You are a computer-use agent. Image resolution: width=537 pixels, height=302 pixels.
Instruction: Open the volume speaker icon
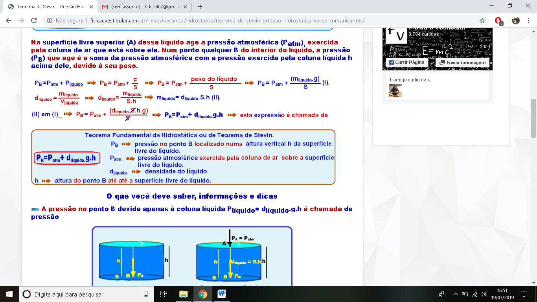pyautogui.click(x=484, y=294)
